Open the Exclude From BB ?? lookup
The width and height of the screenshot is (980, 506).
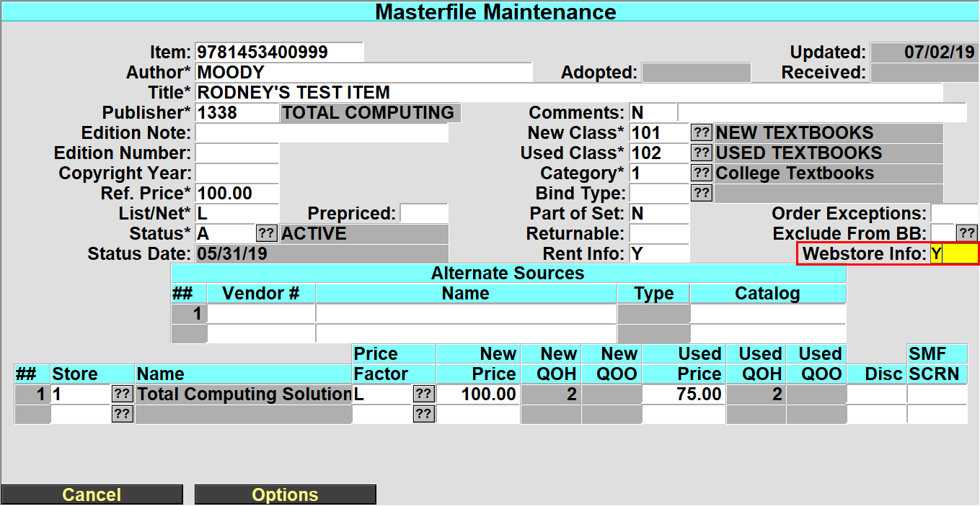tap(966, 234)
